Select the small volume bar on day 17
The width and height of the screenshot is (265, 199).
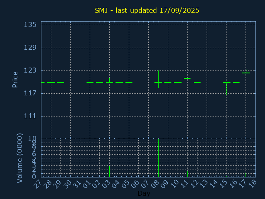point(246,175)
